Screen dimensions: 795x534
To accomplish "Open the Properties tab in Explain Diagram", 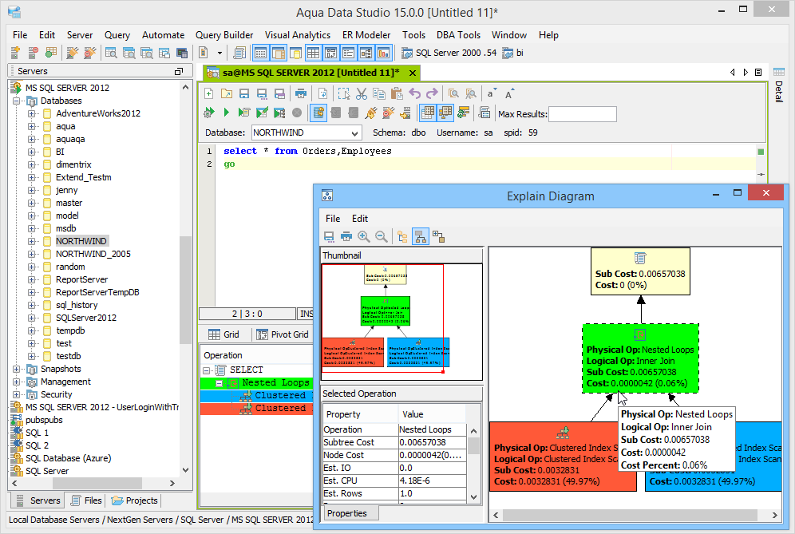I will point(350,513).
